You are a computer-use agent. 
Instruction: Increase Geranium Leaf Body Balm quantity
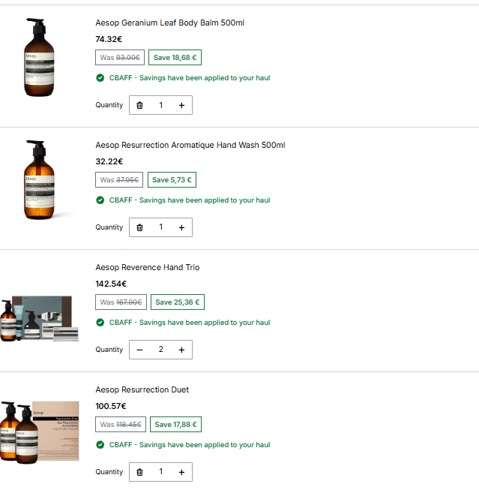181,105
